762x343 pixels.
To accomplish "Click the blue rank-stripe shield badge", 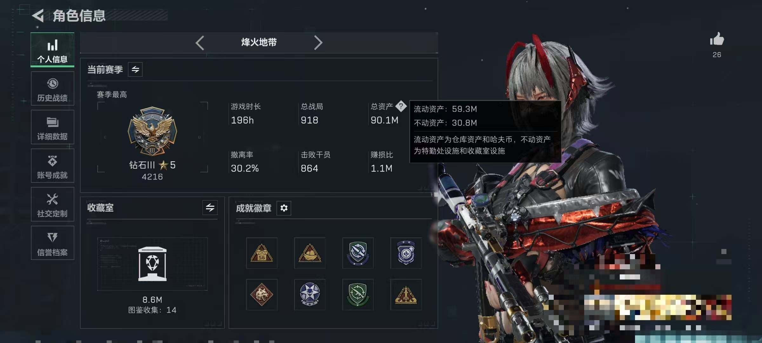I will pos(406,253).
